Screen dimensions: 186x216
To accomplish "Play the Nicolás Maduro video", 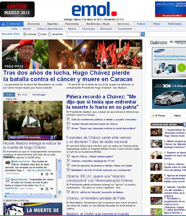I will (x=33, y=121).
